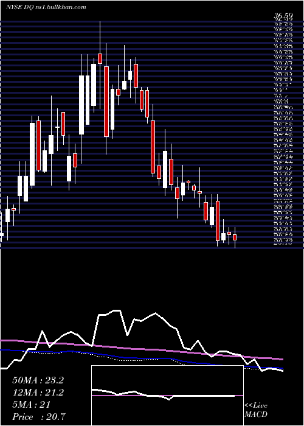
Task: Select the last red candle on the right
Action: [x=235, y=237]
